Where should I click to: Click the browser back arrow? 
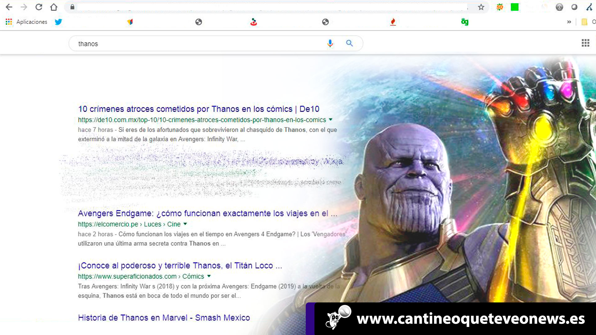[x=9, y=7]
